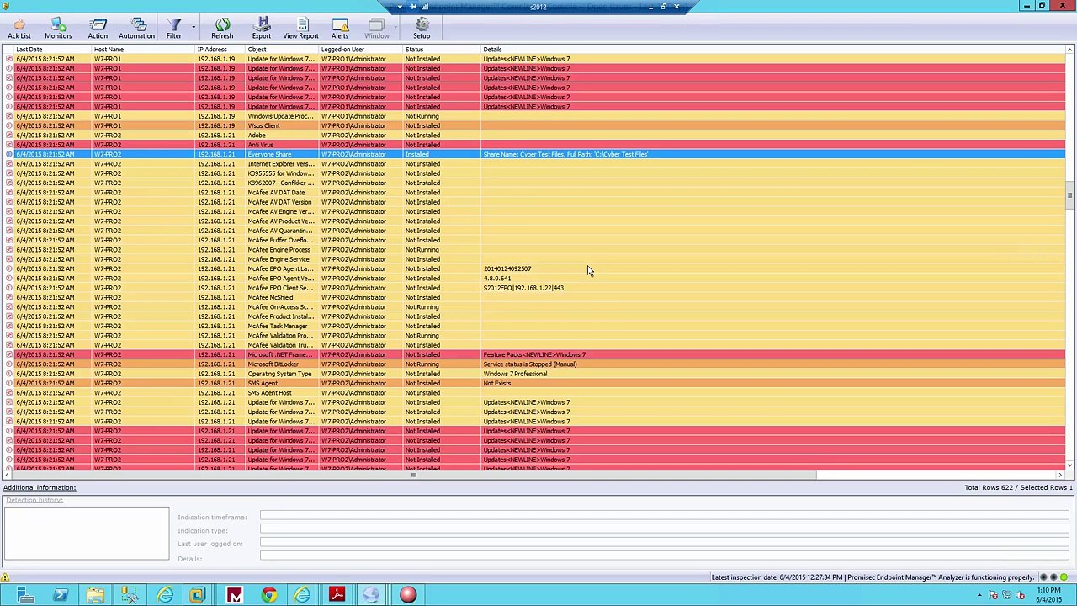Expand the Filter dropdown arrow

point(194,28)
